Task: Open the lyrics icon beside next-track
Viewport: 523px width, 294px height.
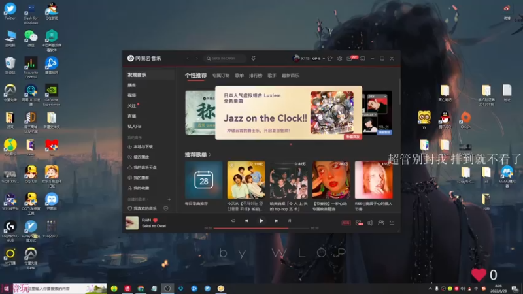Action: (289, 221)
